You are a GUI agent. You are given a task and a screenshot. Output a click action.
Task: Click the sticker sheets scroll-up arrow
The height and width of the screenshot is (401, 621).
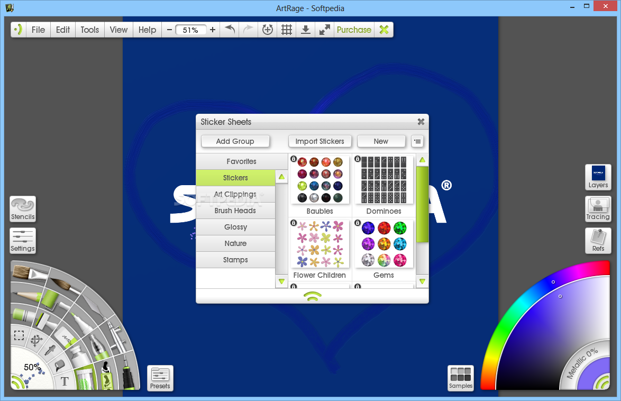pyautogui.click(x=422, y=160)
